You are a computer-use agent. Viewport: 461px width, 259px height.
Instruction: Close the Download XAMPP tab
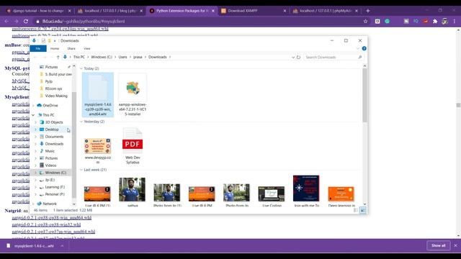coord(285,11)
